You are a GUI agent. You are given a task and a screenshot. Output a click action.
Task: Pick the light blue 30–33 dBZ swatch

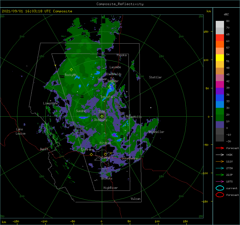pyautogui.click(x=220, y=105)
